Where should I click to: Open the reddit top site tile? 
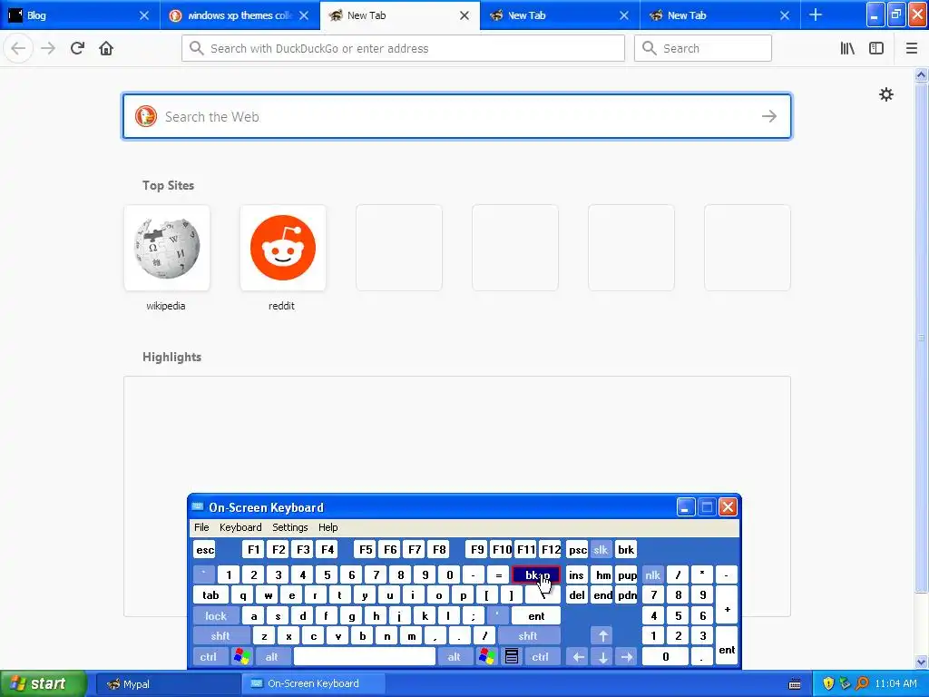click(x=283, y=248)
